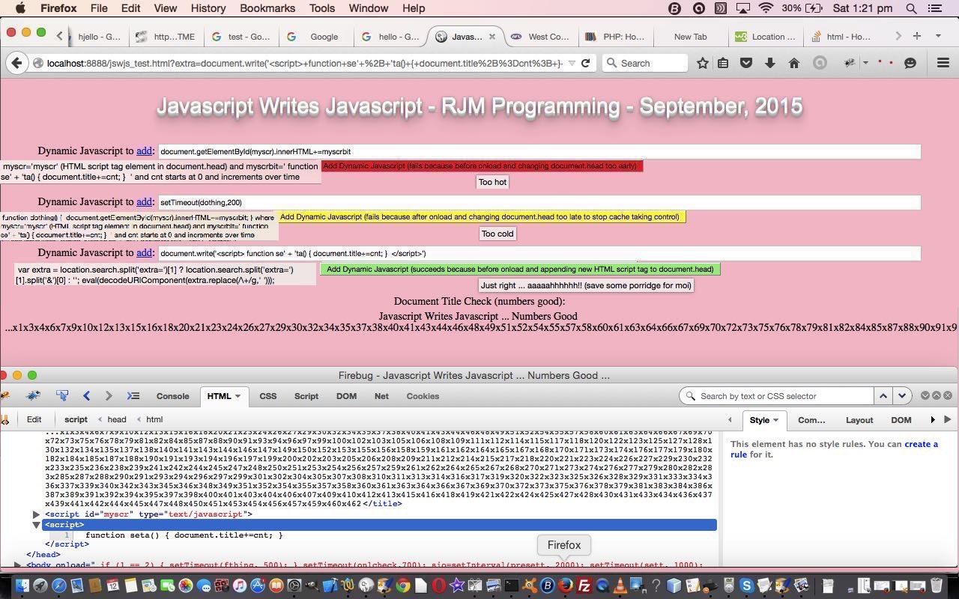The image size is (959, 599).
Task: Open Firebug Net tab
Action: tap(381, 396)
